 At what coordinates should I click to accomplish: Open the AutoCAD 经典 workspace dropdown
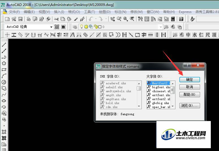51,27
